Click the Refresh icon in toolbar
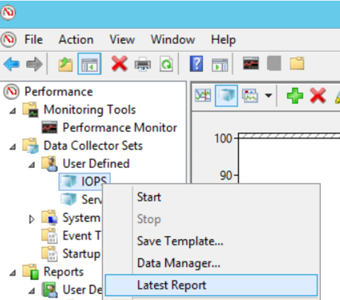This screenshot has height=300, width=340. click(166, 64)
